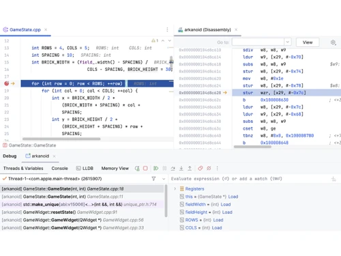The image size is (341, 256).
Task: Stop the debug session
Action: (145, 169)
